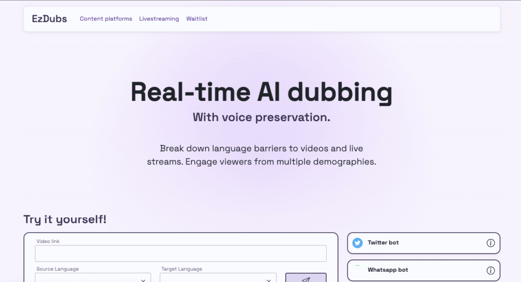This screenshot has height=282, width=521.
Task: Show info for Twitter bot
Action: (490, 243)
